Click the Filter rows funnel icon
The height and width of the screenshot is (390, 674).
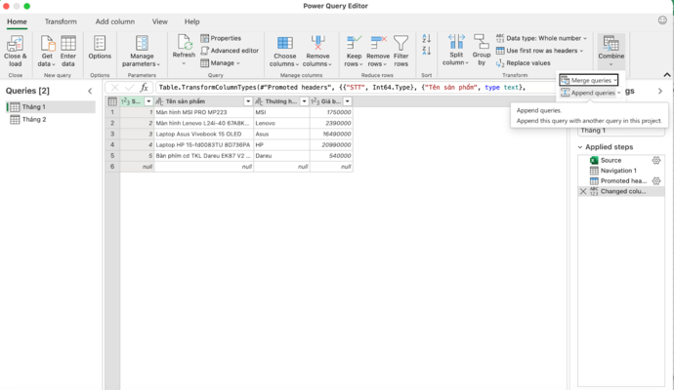400,43
